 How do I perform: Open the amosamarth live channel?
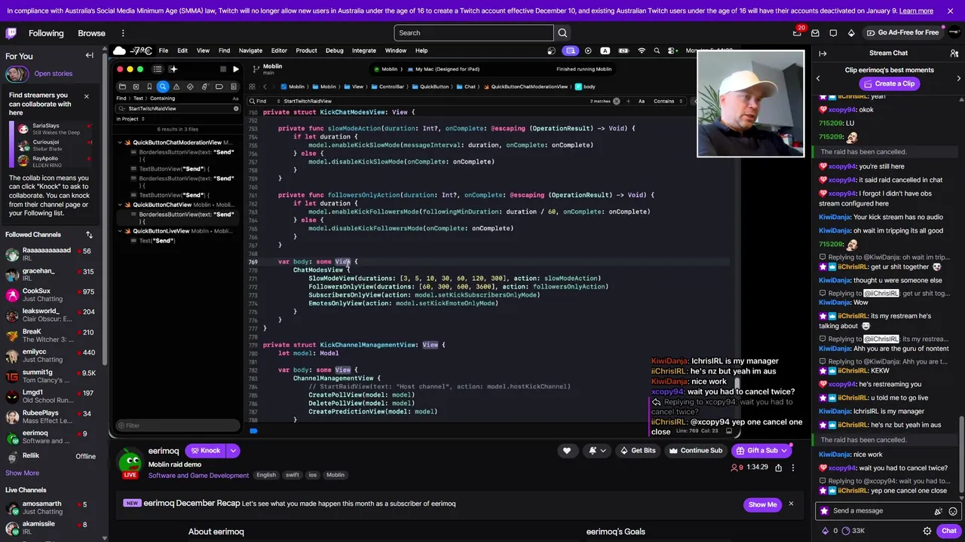point(50,508)
